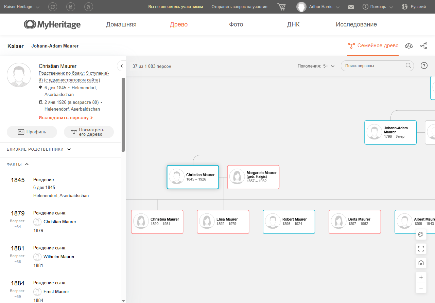Click the MyHeritage logo
Image resolution: width=435 pixels, height=303 pixels.
pos(52,24)
